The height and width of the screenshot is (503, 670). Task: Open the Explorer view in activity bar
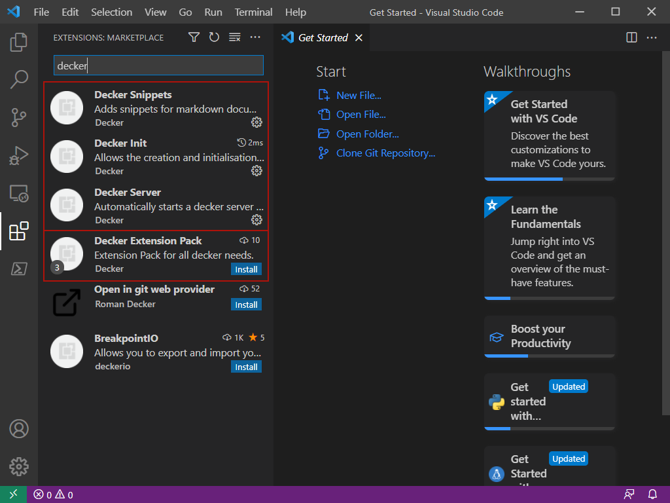click(x=19, y=43)
